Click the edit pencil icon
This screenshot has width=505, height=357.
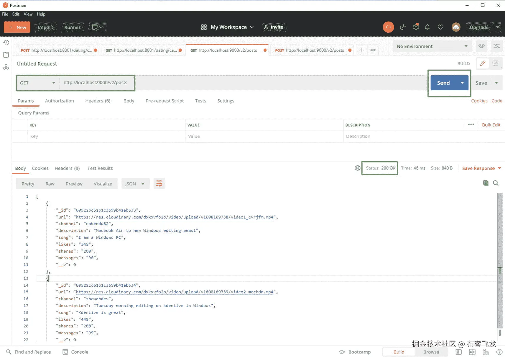483,63
